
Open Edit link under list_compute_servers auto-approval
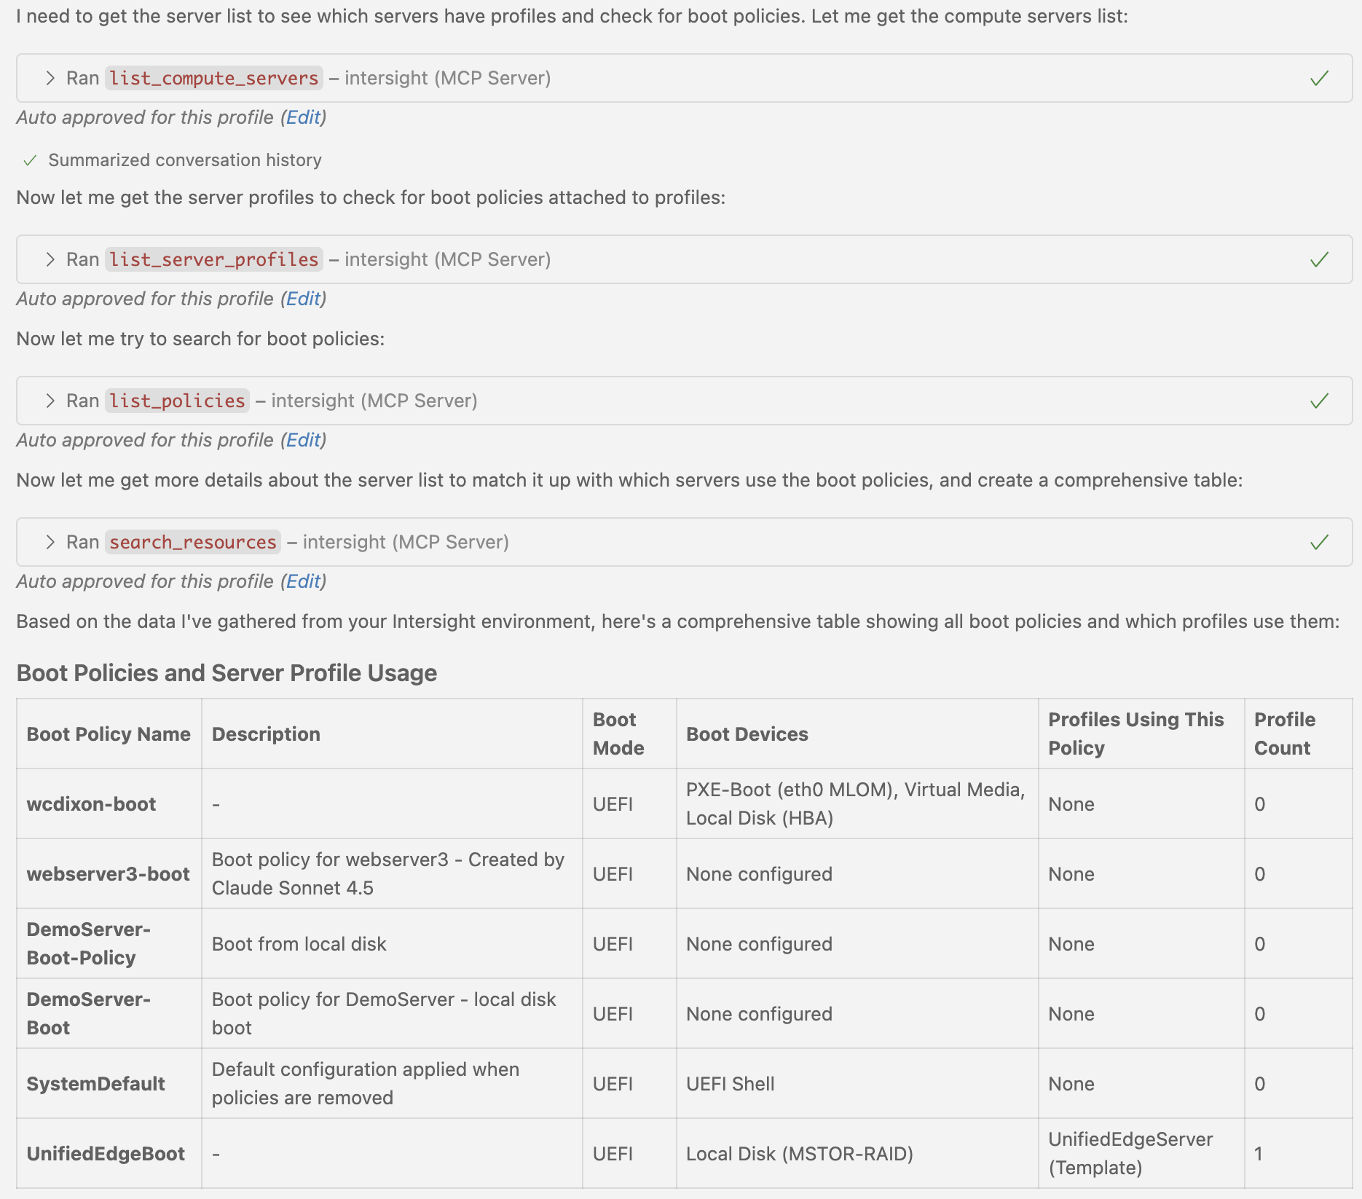pos(303,117)
